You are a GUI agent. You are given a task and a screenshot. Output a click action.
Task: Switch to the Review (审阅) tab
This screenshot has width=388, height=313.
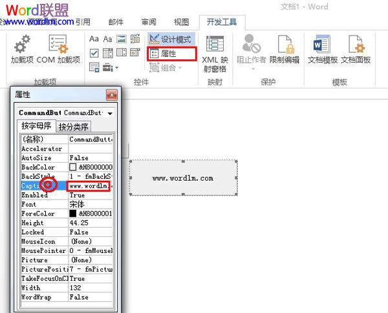click(x=149, y=22)
